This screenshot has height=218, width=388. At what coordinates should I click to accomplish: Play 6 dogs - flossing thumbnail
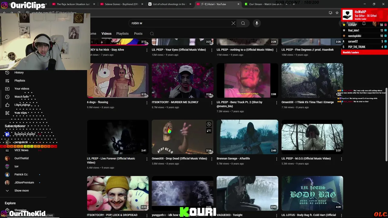pyautogui.click(x=118, y=81)
